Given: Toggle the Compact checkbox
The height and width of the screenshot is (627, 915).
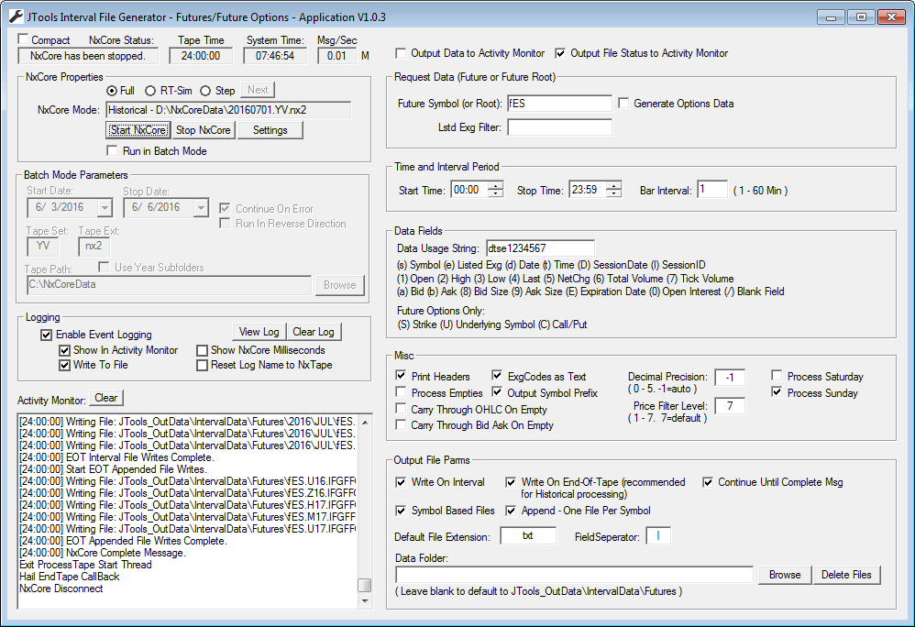Looking at the screenshot, I should [23, 39].
